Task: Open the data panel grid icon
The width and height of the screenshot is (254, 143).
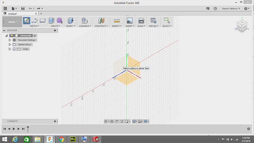Action: [x=5, y=9]
